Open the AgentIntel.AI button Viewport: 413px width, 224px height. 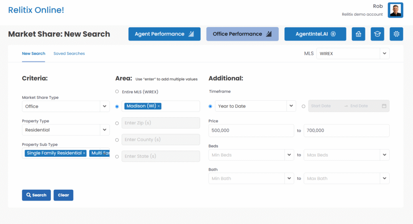coord(315,34)
